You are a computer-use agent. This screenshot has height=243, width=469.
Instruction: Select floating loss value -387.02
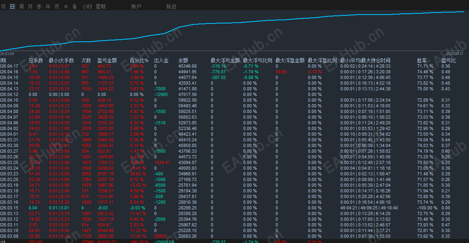coord(218,77)
